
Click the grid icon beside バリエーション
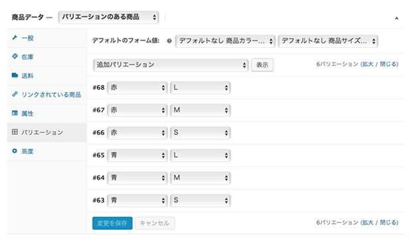(x=15, y=132)
